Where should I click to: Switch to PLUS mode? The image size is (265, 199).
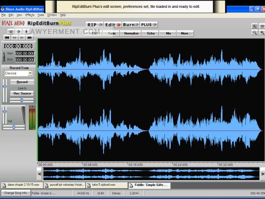click(x=149, y=25)
